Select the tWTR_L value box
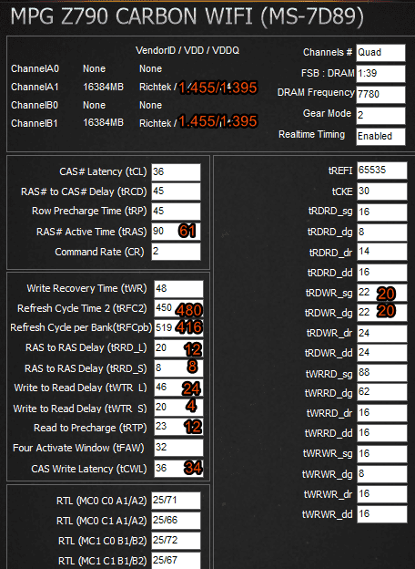Screen dimensions: 415x569 178,388
